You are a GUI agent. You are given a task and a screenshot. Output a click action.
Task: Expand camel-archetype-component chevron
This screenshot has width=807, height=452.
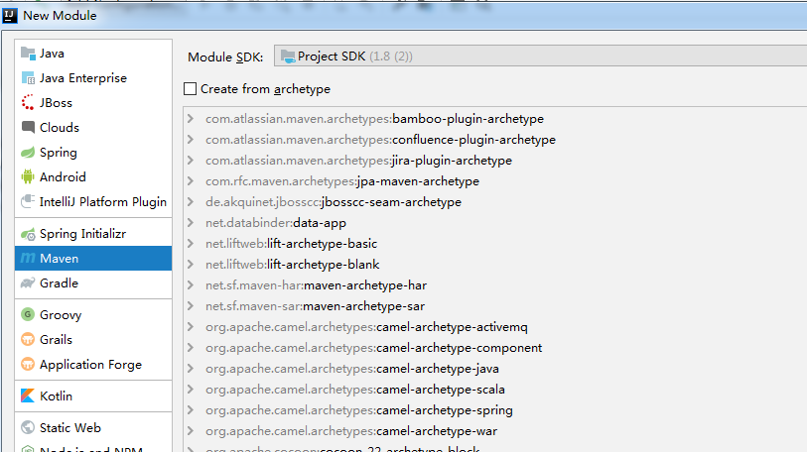tap(191, 348)
